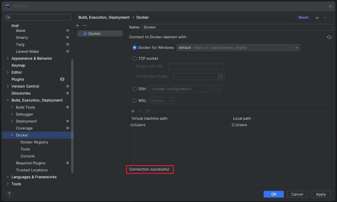Click Engine API URL field

coord(196,66)
